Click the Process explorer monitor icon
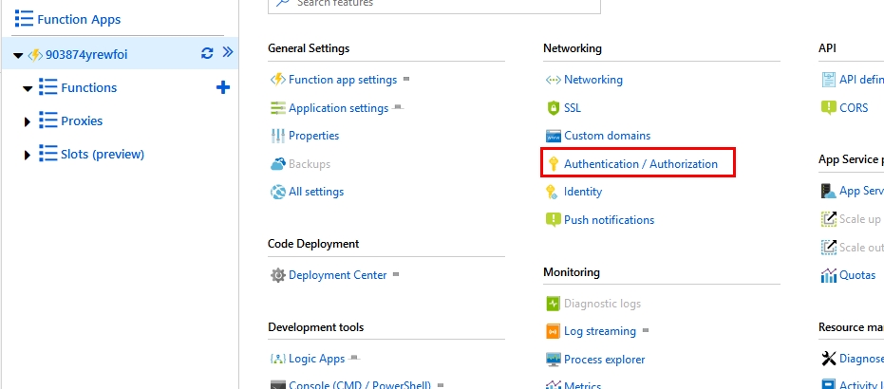This screenshot has width=884, height=389. tap(553, 360)
